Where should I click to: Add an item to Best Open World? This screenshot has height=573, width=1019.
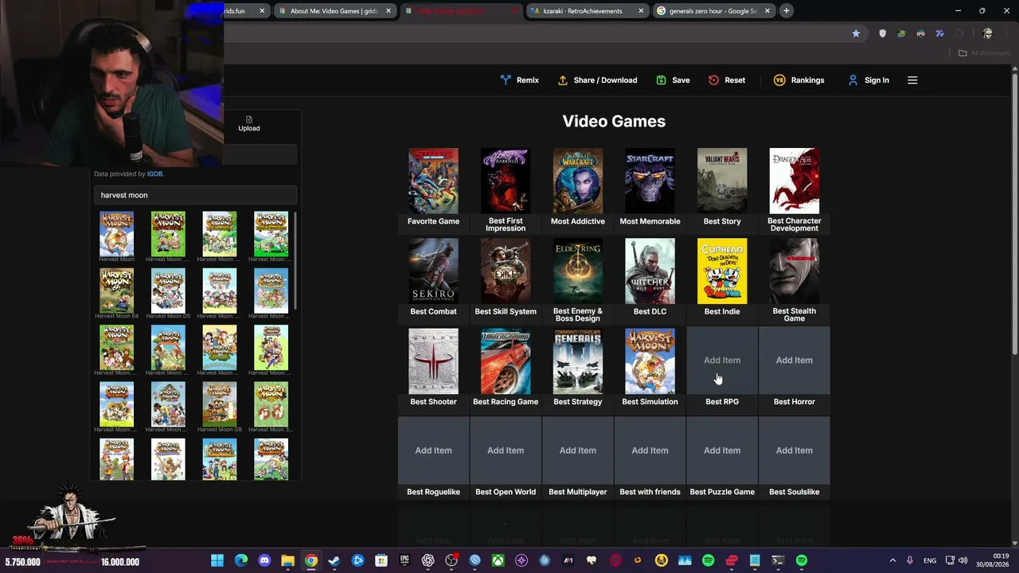coord(506,450)
